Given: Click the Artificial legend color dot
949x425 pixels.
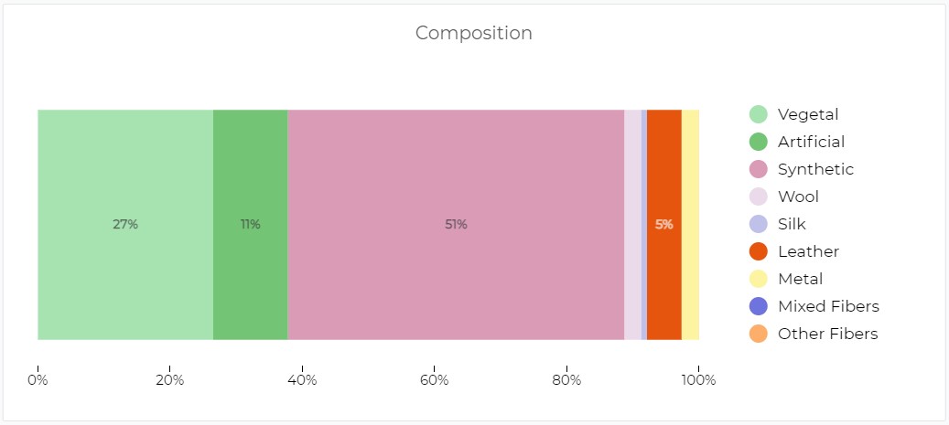Looking at the screenshot, I should 759,142.
